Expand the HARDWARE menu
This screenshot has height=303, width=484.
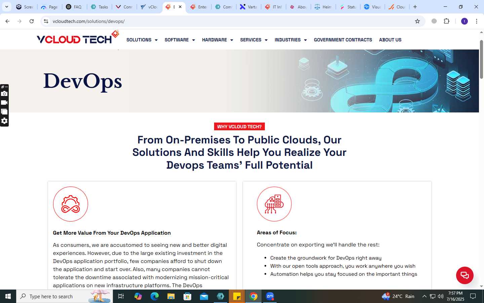(217, 40)
